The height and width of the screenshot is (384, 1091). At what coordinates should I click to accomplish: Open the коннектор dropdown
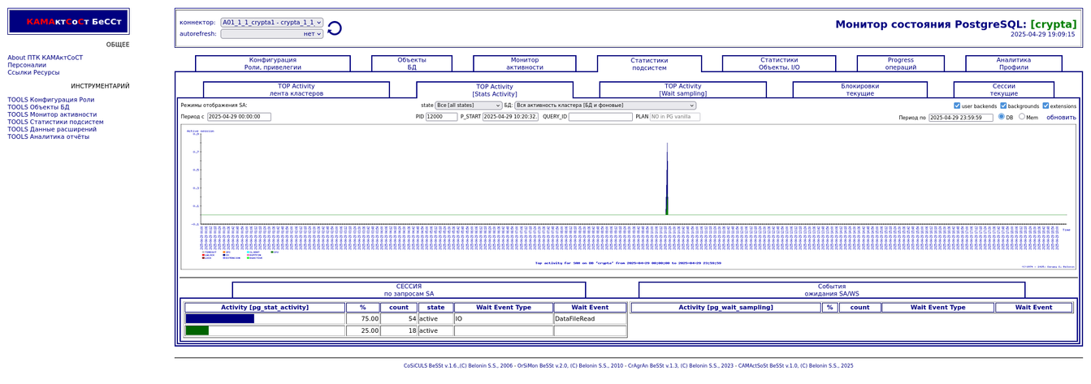tap(271, 23)
